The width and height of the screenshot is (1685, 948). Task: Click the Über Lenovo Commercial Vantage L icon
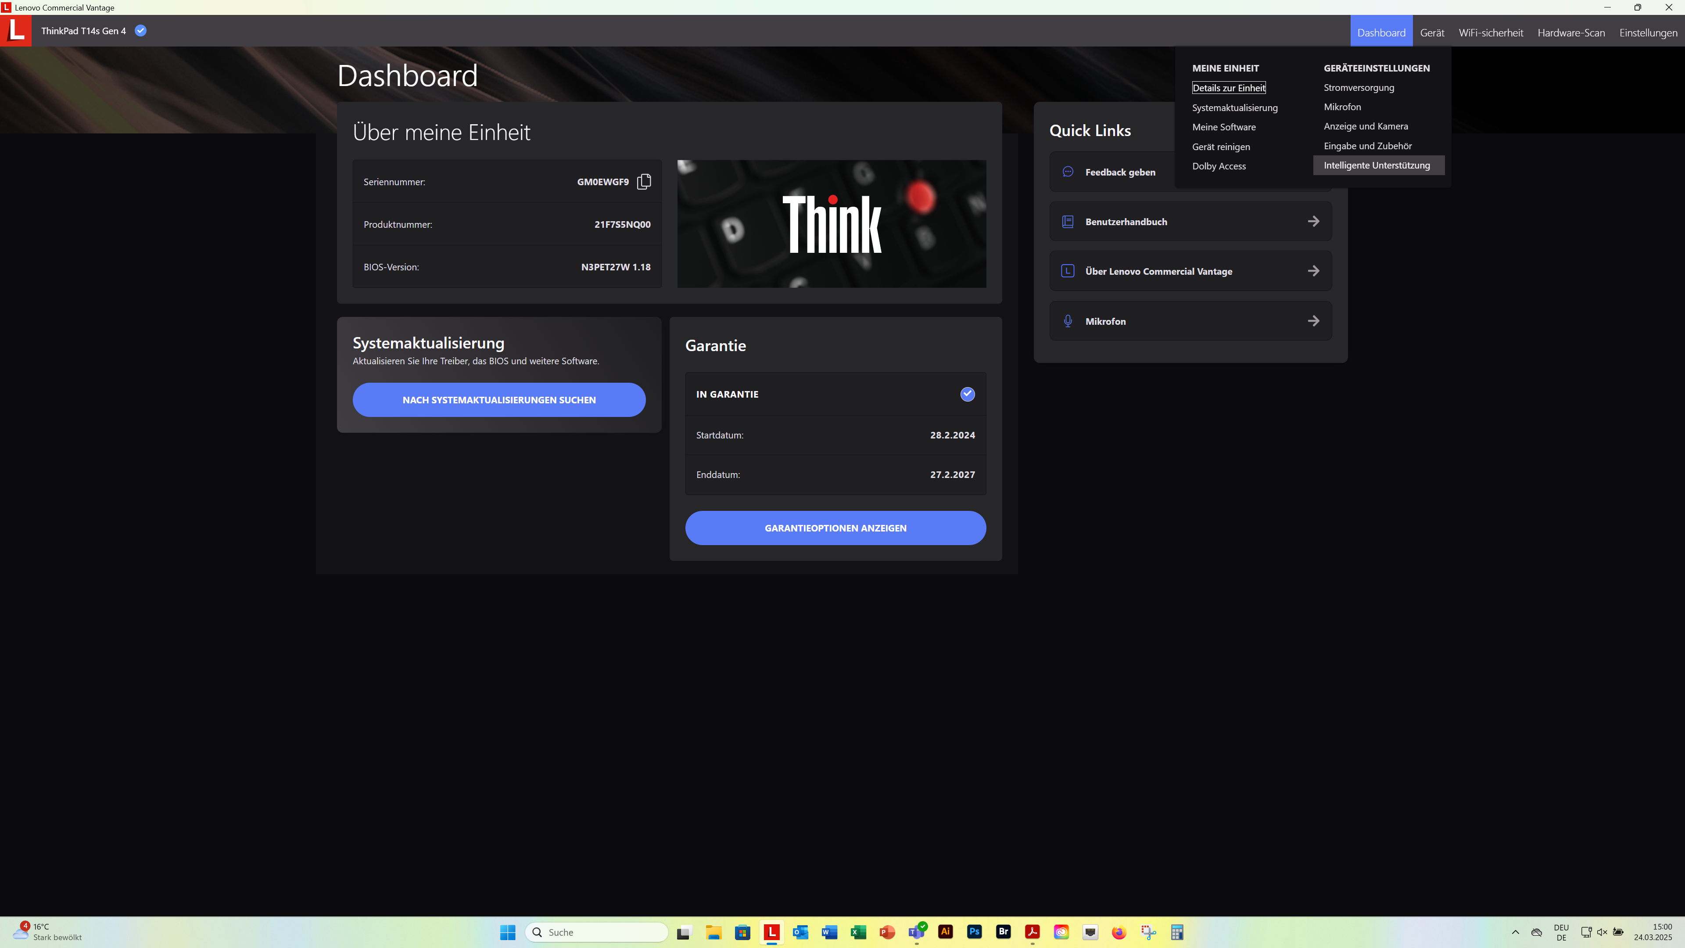pyautogui.click(x=1068, y=271)
